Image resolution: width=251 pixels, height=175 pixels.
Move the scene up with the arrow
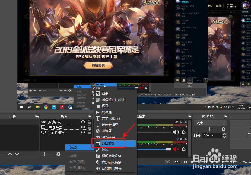10,154
